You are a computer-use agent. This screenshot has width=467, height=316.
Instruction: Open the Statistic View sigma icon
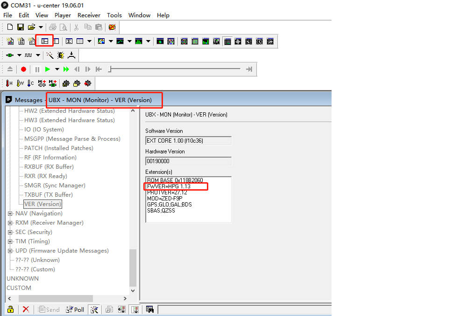69,41
